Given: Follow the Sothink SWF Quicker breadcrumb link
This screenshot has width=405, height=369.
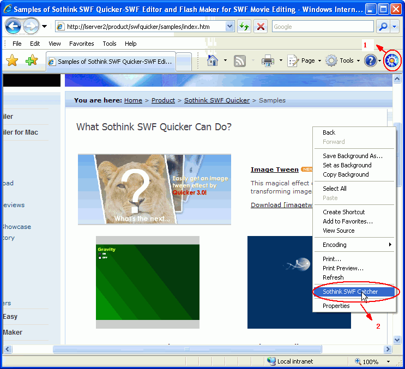Looking at the screenshot, I should [216, 100].
